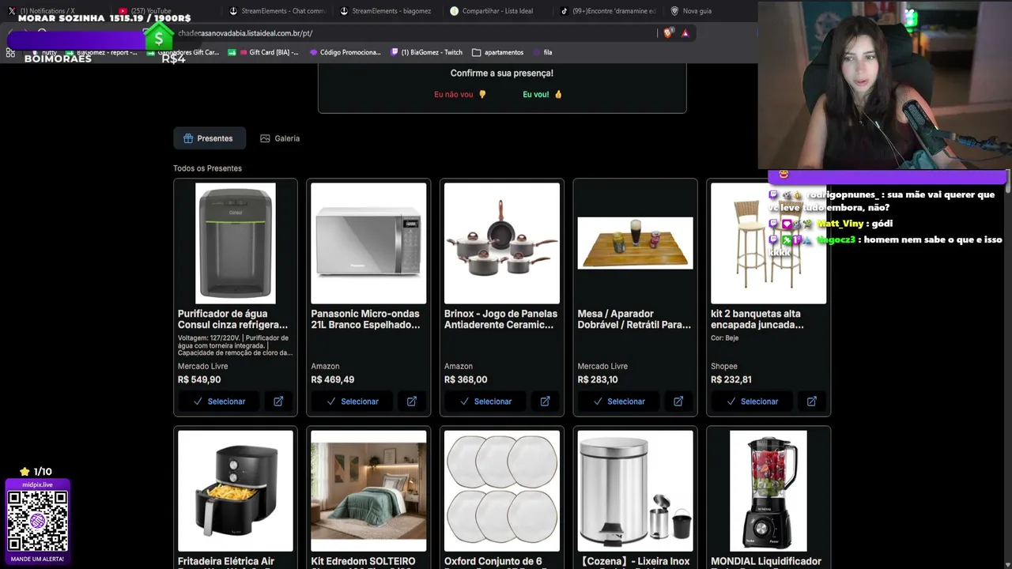Open external link for Purificador de água Consul
This screenshot has height=569, width=1012.
pos(278,401)
